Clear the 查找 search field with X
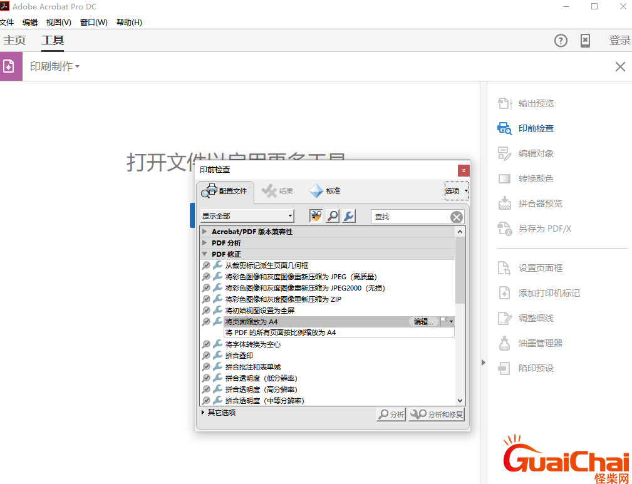This screenshot has height=484, width=632. pyautogui.click(x=456, y=217)
